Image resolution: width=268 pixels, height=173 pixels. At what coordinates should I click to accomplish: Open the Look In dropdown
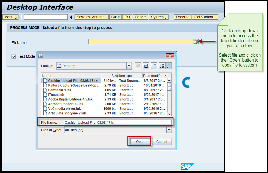129,66
